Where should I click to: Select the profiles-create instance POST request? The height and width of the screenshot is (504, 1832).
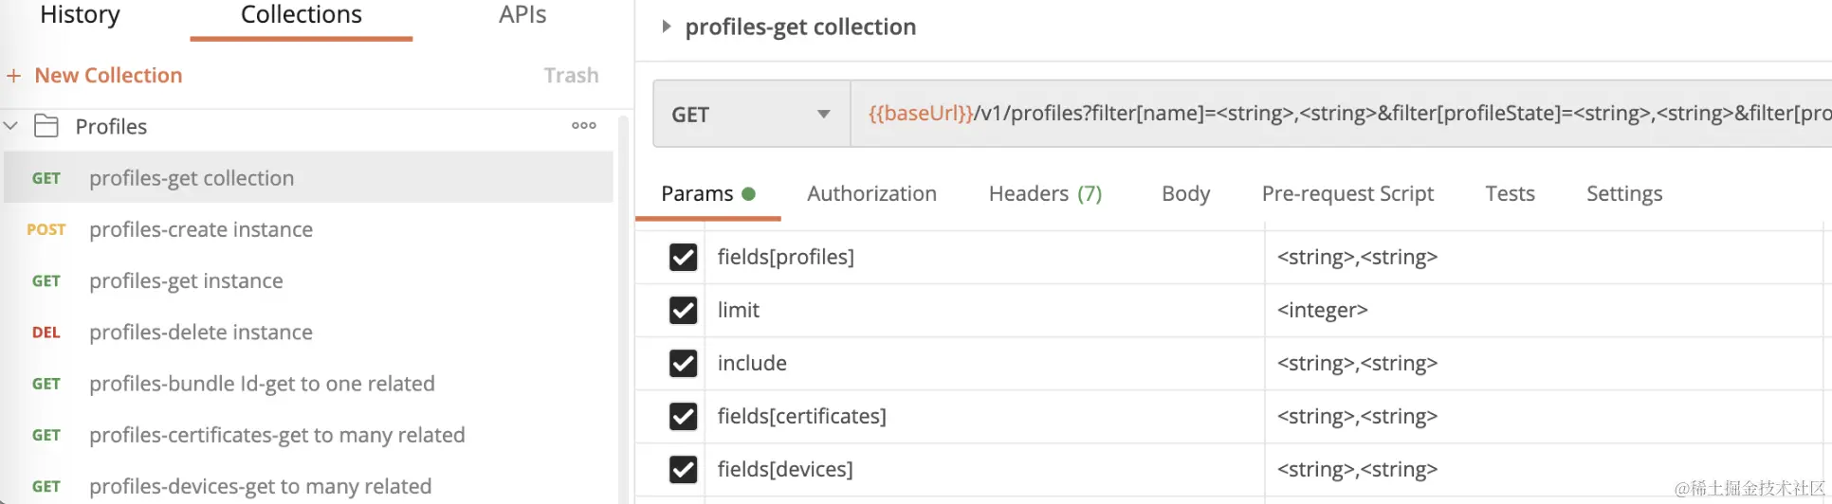pyautogui.click(x=200, y=230)
